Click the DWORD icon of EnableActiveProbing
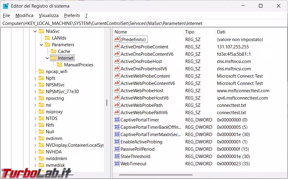This screenshot has height=179, width=288. [117, 142]
